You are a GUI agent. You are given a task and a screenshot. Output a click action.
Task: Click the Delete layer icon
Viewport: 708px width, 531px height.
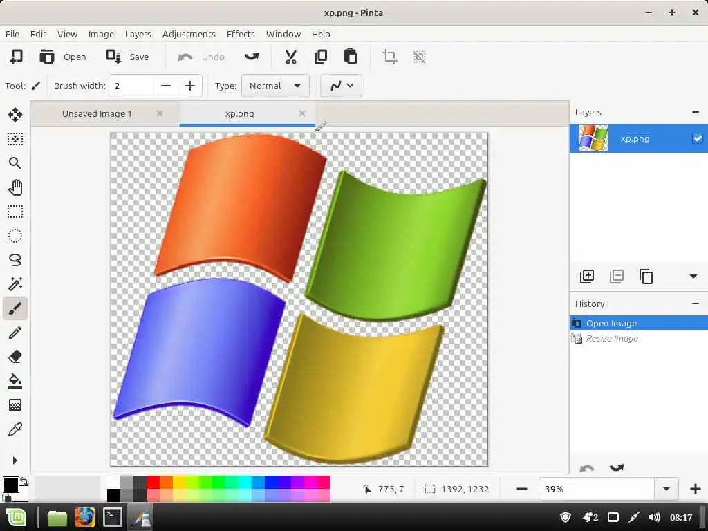(x=616, y=277)
